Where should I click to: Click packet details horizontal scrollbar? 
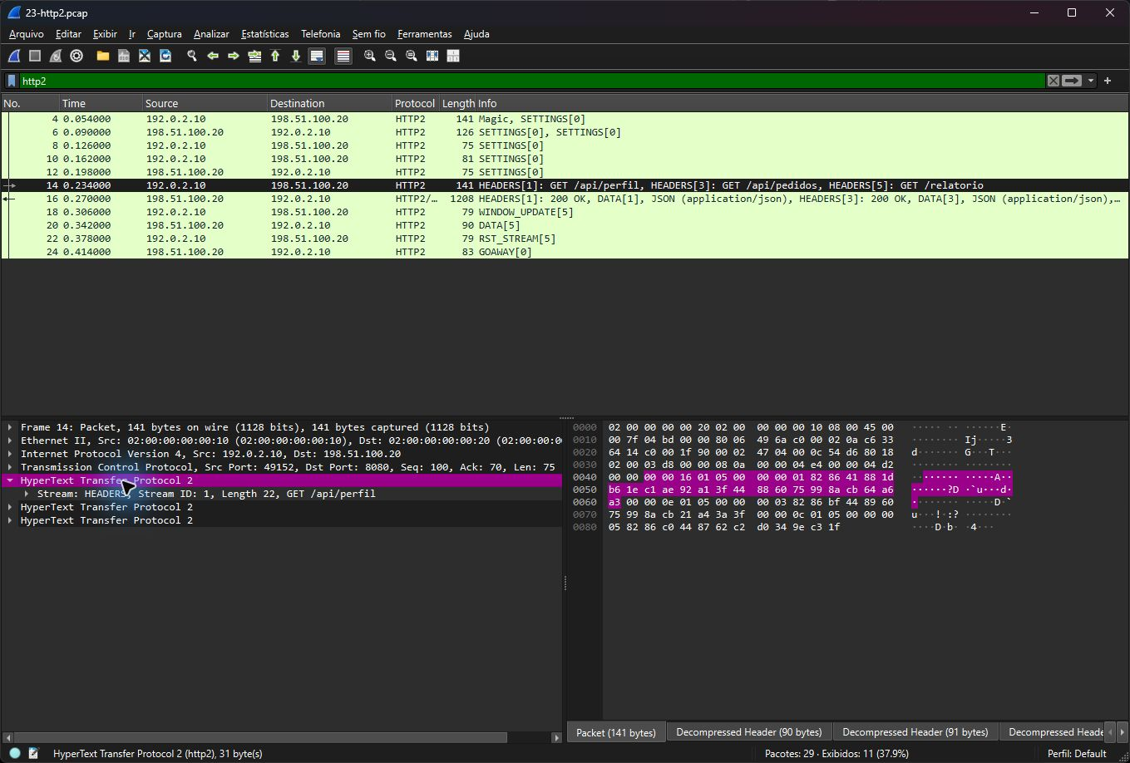point(260,737)
